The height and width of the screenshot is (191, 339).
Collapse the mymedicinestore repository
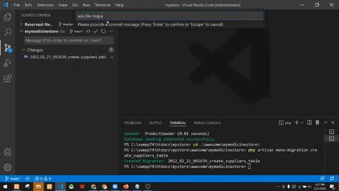[21, 31]
